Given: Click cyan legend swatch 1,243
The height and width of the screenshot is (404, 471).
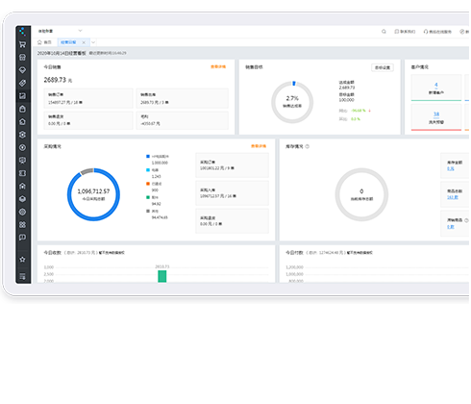Looking at the screenshot, I should point(148,170).
